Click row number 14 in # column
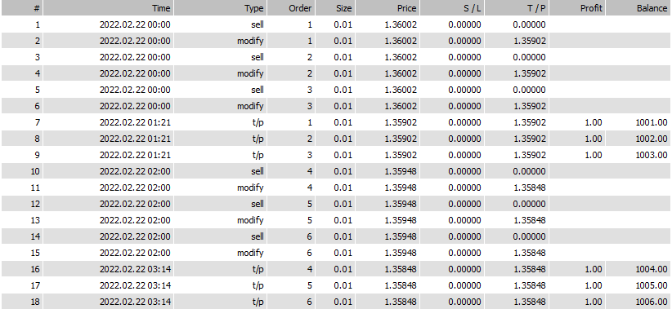672x309 pixels. point(35,236)
